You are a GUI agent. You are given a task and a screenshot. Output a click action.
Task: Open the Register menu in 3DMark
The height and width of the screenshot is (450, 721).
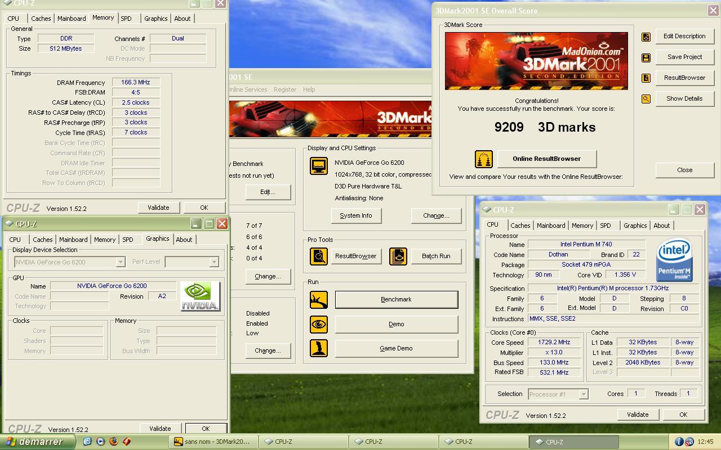[x=285, y=89]
